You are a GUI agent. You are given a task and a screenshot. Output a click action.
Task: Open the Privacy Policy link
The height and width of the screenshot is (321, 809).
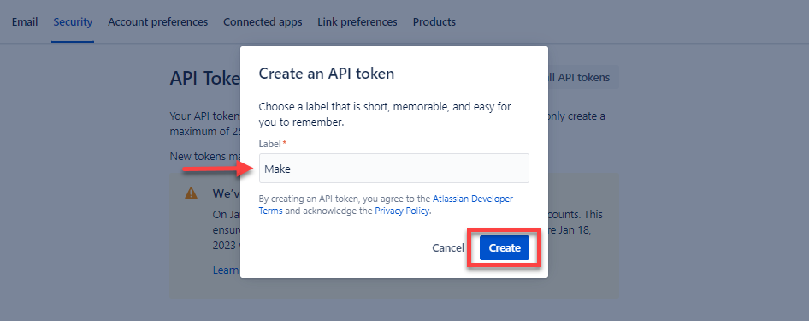402,211
